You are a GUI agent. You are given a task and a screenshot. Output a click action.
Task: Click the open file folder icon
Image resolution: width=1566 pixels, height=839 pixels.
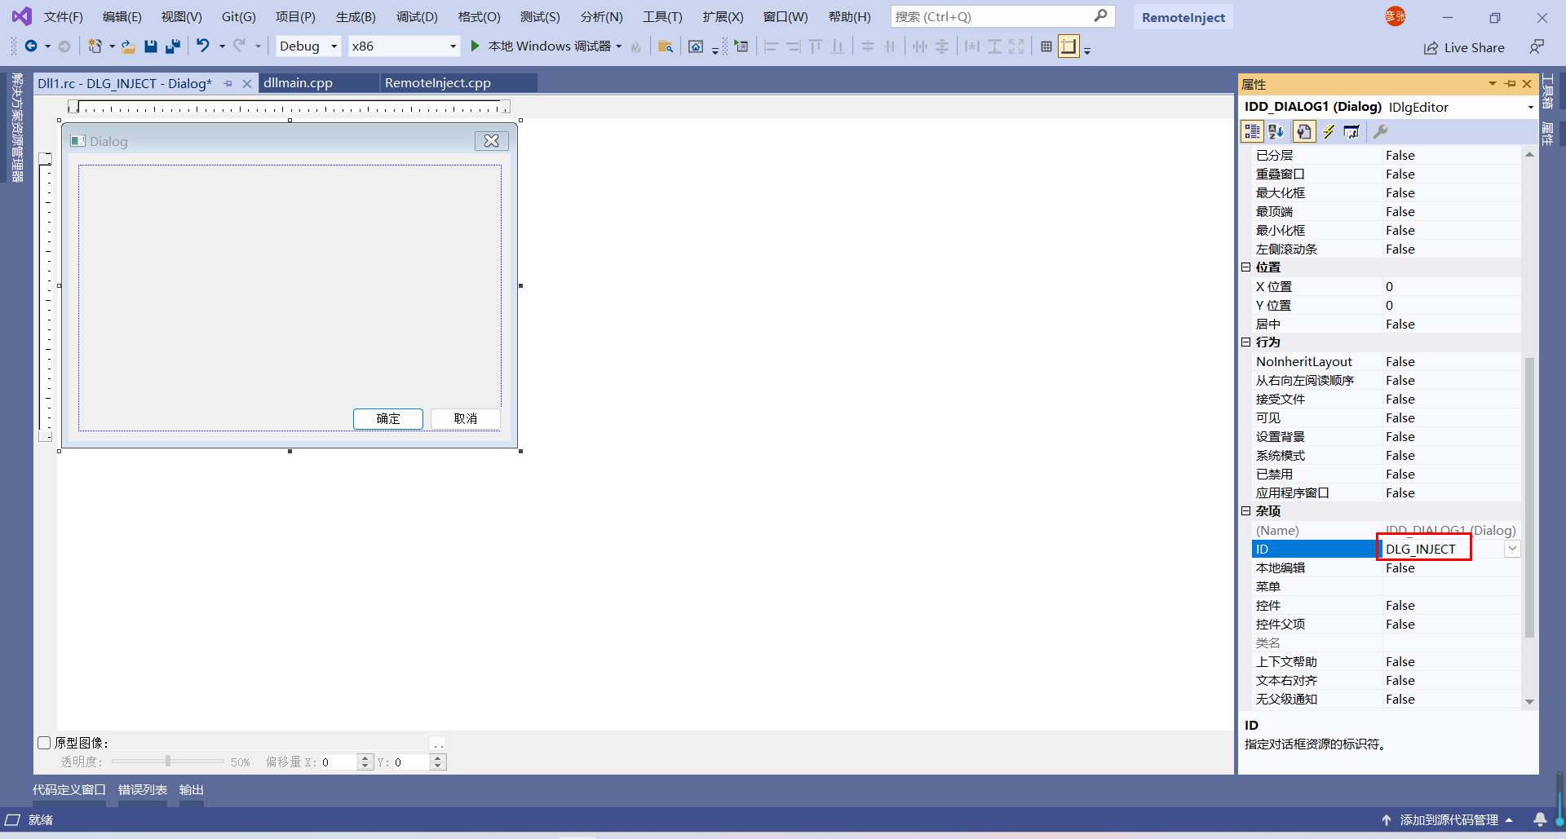coord(128,46)
